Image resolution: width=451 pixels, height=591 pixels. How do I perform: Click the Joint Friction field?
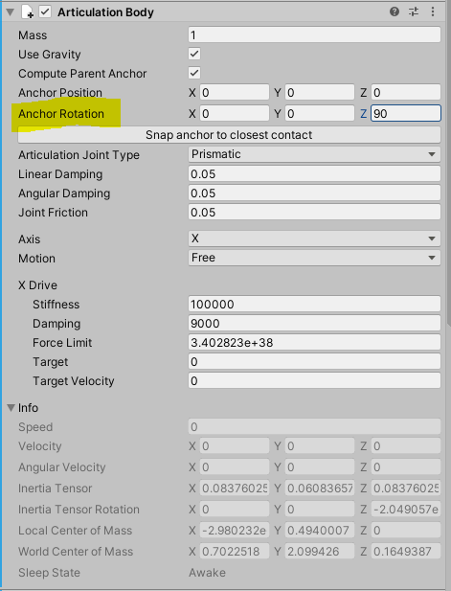314,213
